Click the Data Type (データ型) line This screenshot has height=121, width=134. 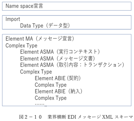[x=45, y=26]
